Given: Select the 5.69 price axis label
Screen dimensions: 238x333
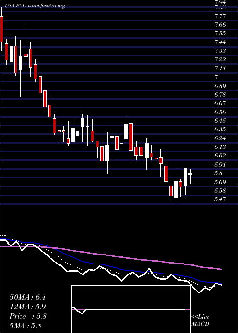Looking at the screenshot, I should click(x=220, y=182).
